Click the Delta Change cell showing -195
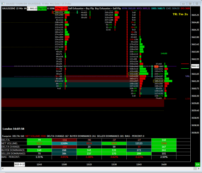This screenshot has height=173, width=202. click(64, 147)
